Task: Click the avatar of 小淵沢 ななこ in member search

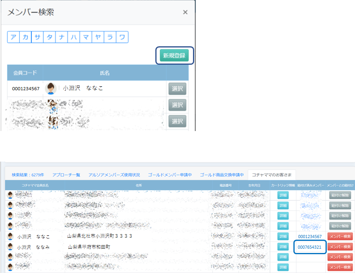Action: pos(51,89)
